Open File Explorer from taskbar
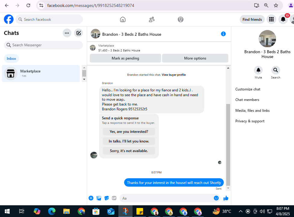294x217 pixels. point(66,211)
